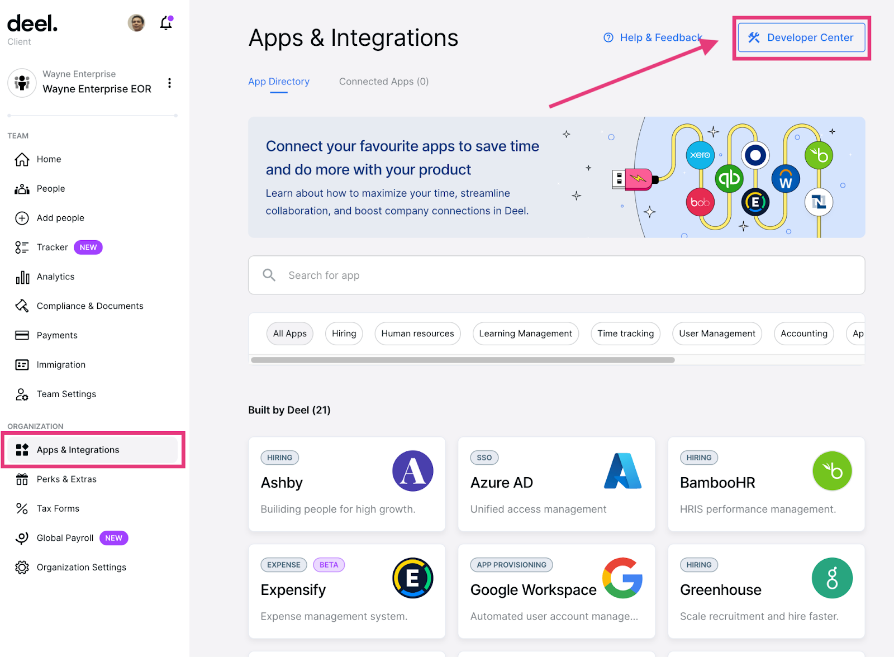
Task: Click the Azure AD logo icon
Action: (x=623, y=471)
